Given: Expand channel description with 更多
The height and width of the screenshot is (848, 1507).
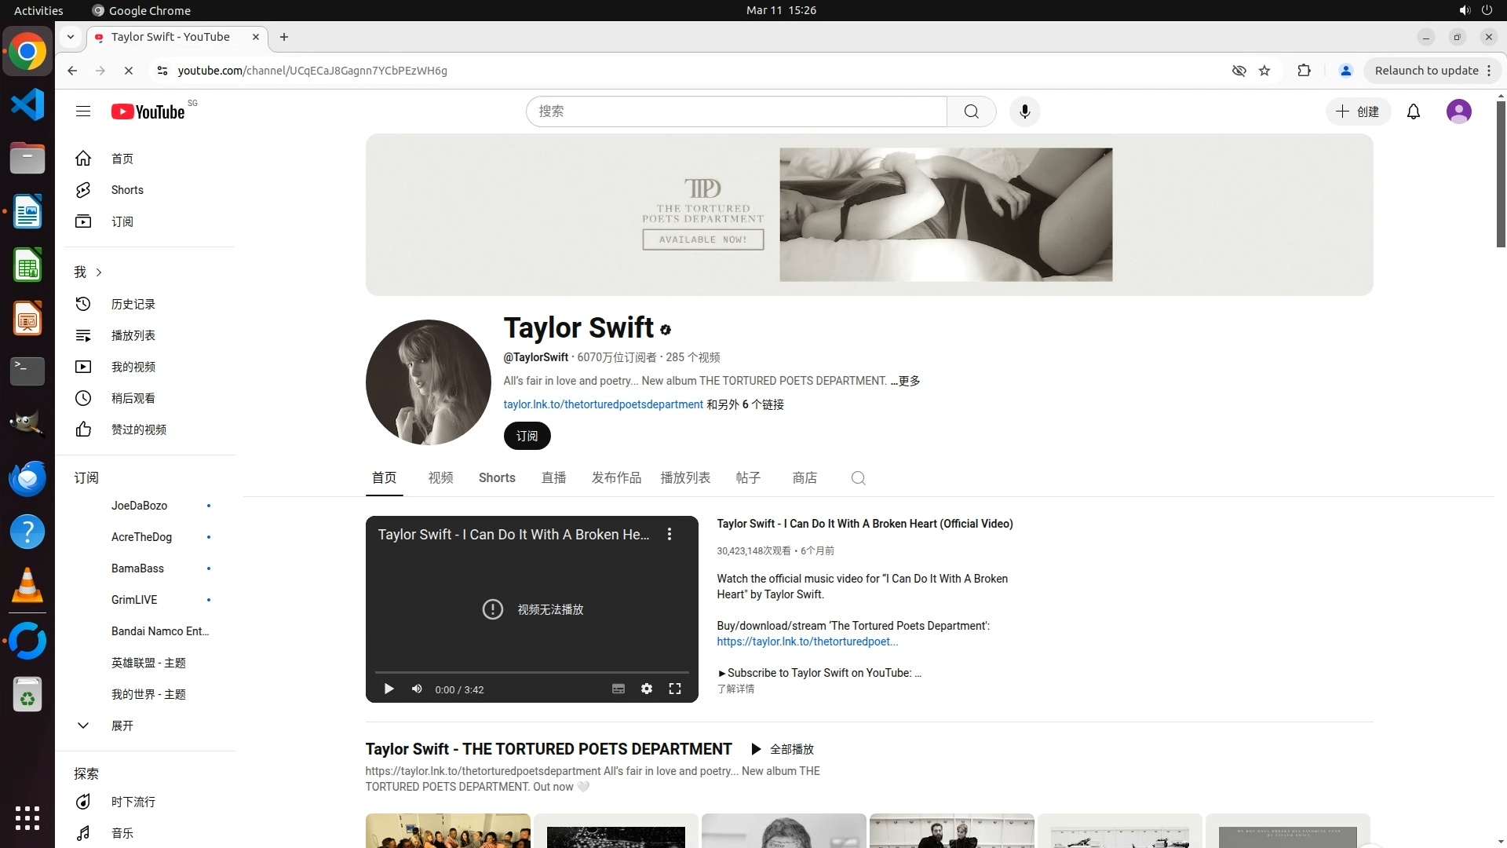Looking at the screenshot, I should coord(908,381).
